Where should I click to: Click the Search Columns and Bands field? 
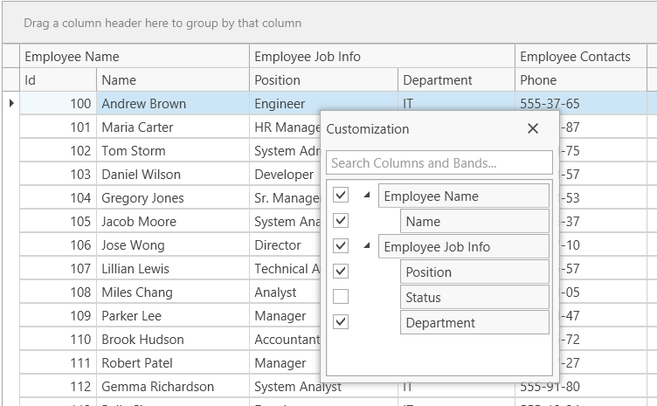(x=439, y=163)
